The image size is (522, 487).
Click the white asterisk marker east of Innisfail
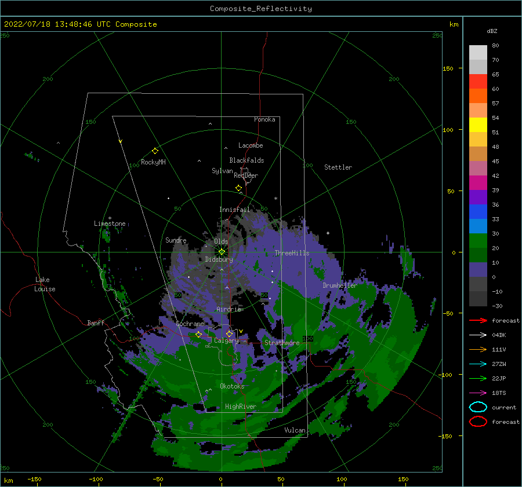tap(275, 199)
